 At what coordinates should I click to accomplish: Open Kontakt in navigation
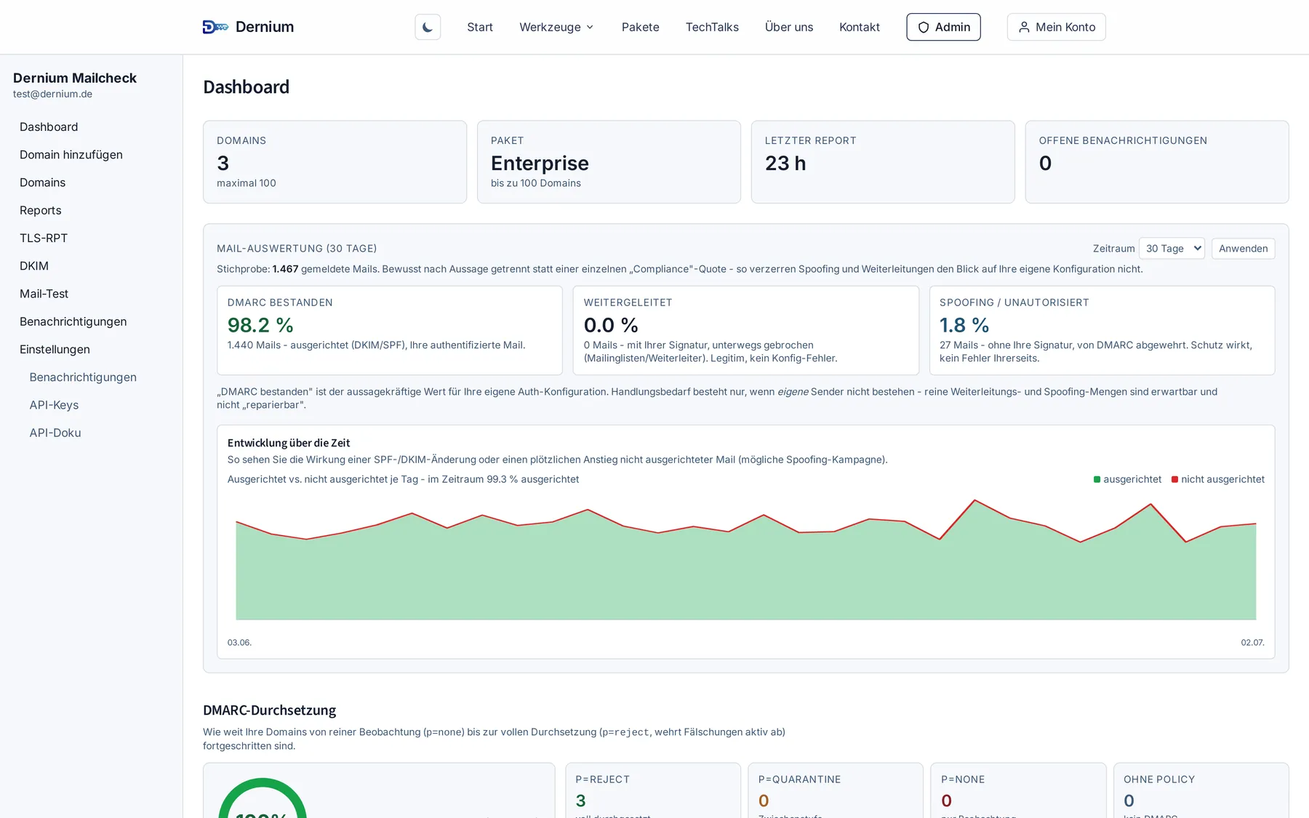click(860, 27)
